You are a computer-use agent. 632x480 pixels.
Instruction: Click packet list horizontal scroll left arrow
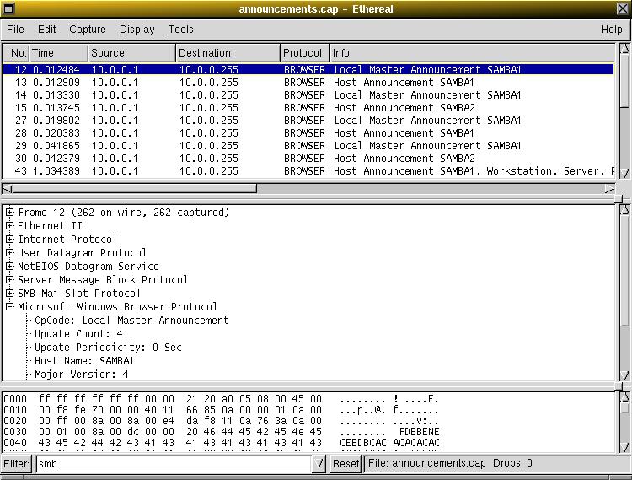[8, 189]
